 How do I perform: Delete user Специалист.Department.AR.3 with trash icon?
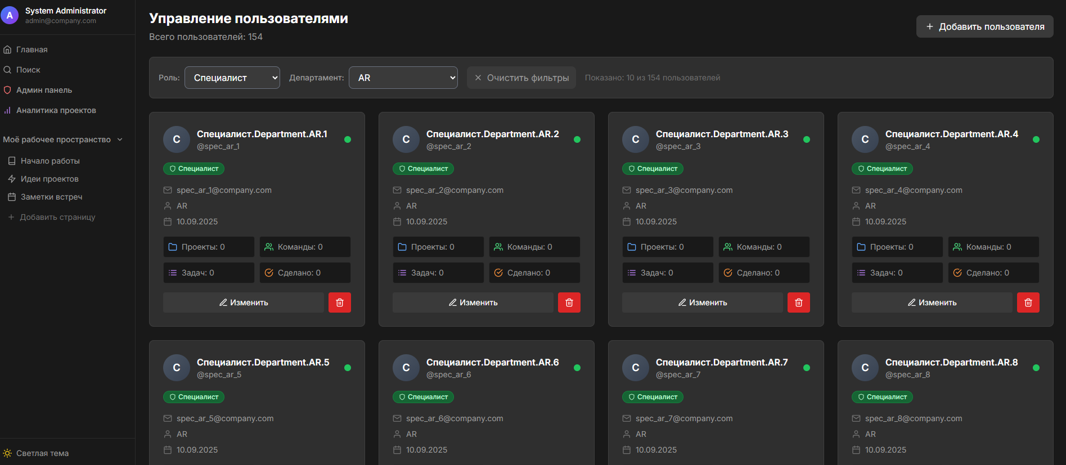(799, 303)
